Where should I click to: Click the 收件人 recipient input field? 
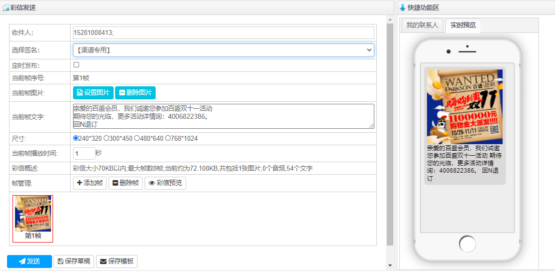(x=223, y=32)
